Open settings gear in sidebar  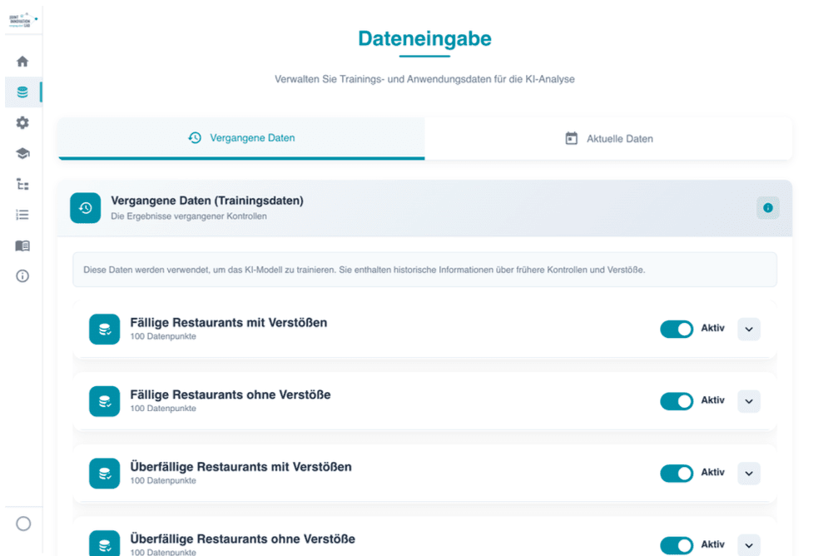point(22,122)
